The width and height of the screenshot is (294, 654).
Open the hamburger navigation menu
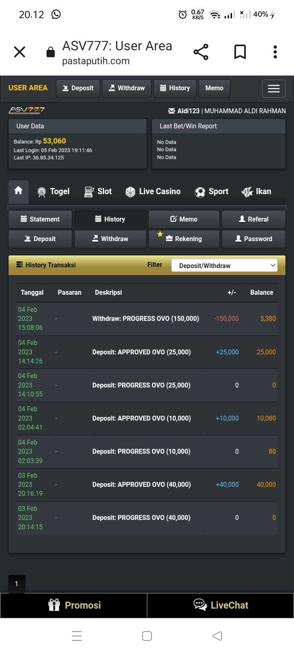click(x=274, y=88)
